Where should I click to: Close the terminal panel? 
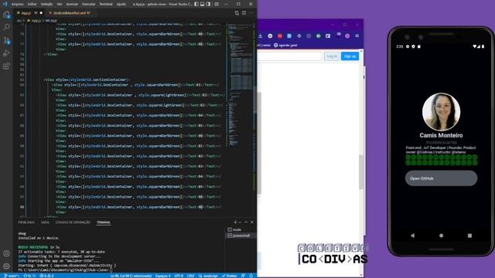(x=252, y=222)
